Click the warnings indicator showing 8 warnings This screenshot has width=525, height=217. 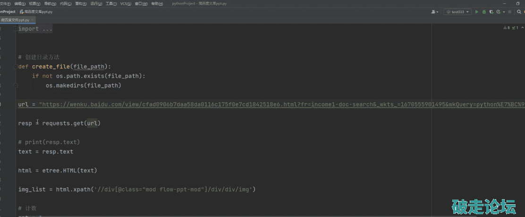pyautogui.click(x=507, y=28)
